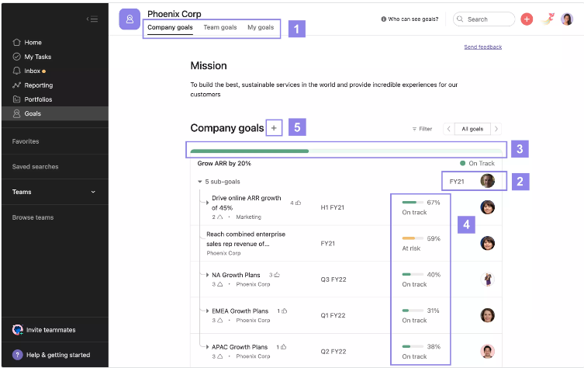Image resolution: width=584 pixels, height=368 pixels.
Task: Collapse the sidebar with the arrow icon
Action: 92,19
